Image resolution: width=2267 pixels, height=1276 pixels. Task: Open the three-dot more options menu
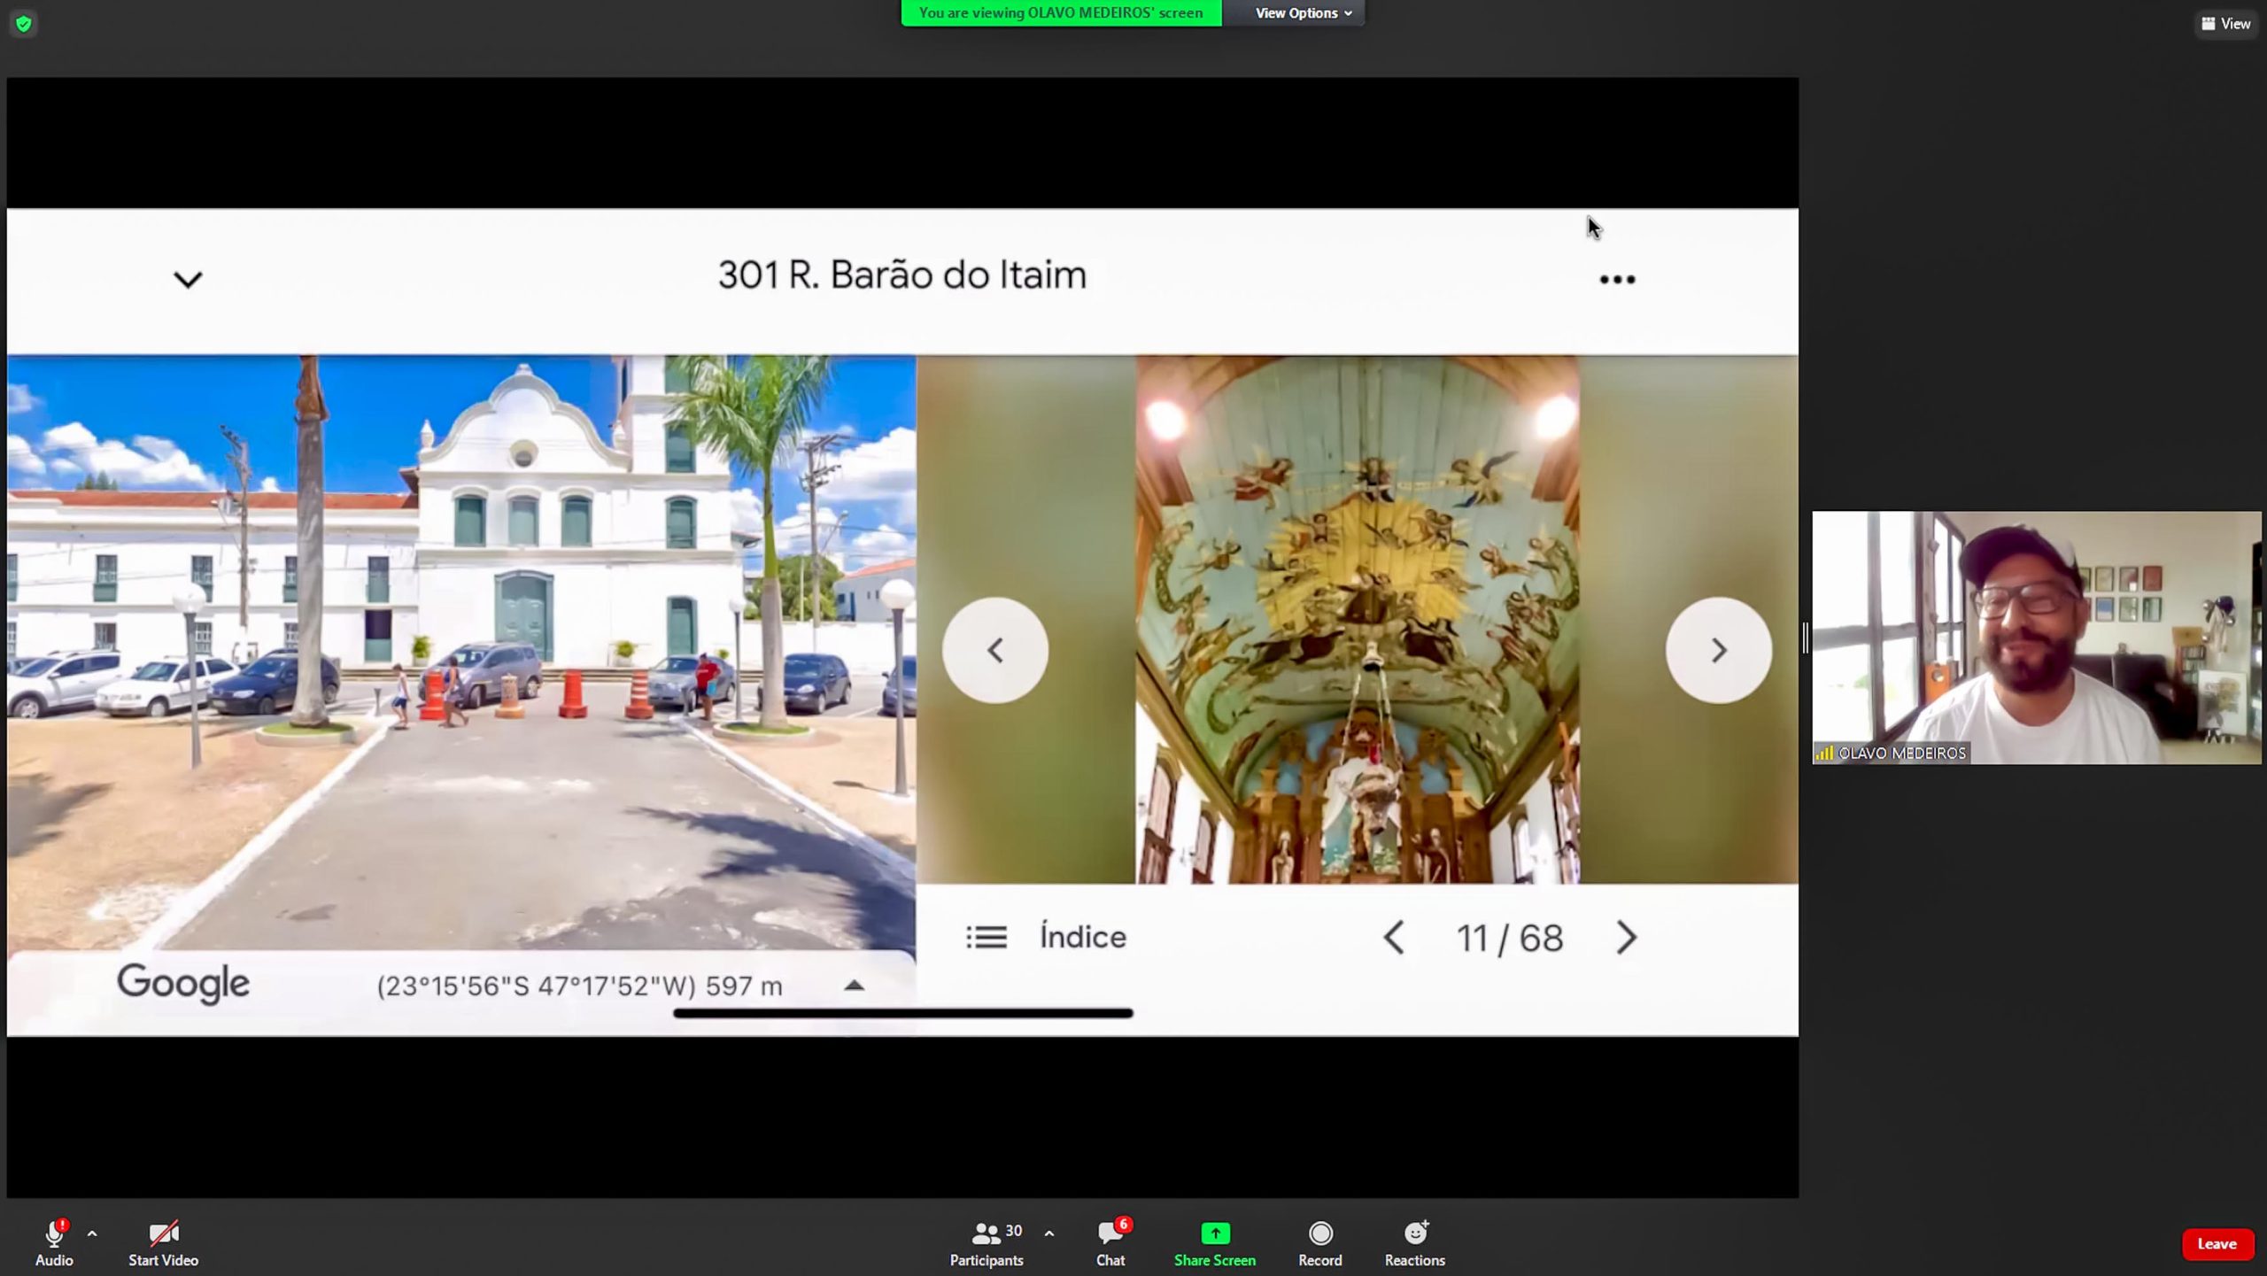tap(1616, 280)
